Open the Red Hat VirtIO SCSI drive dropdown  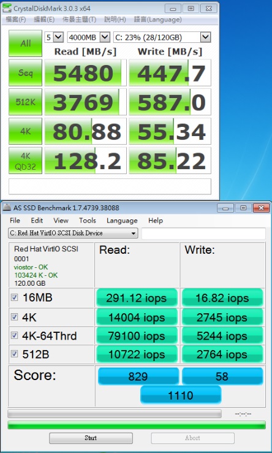coord(73,233)
